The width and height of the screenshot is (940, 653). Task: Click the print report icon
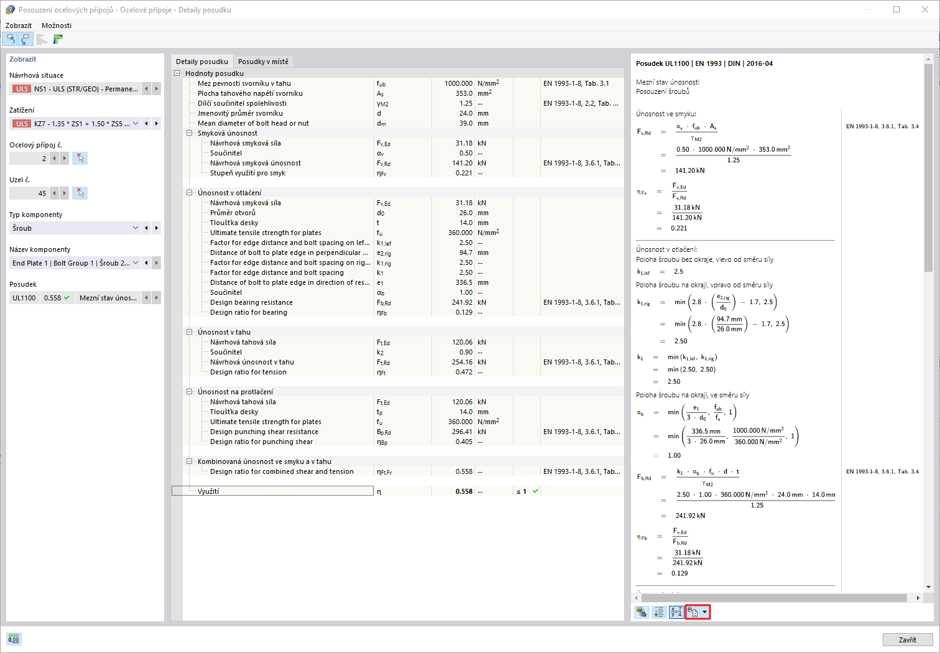pyautogui.click(x=693, y=613)
